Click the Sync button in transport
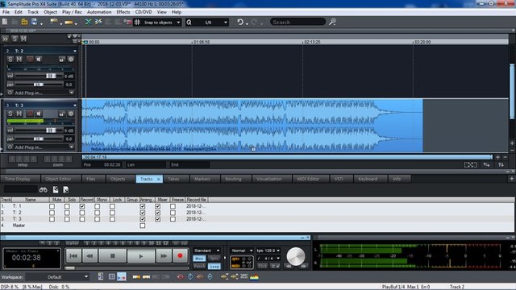This screenshot has height=290, width=516. click(x=214, y=259)
